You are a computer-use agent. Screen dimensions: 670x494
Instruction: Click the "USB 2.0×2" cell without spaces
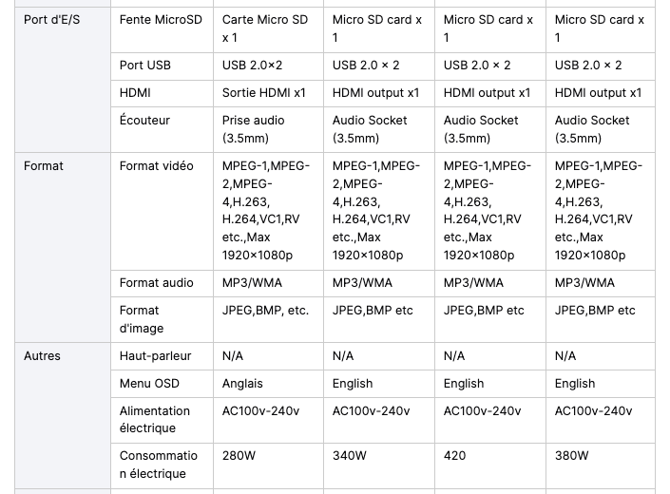[x=268, y=66]
